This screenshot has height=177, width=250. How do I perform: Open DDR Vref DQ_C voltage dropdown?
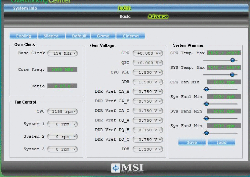pos(148,139)
